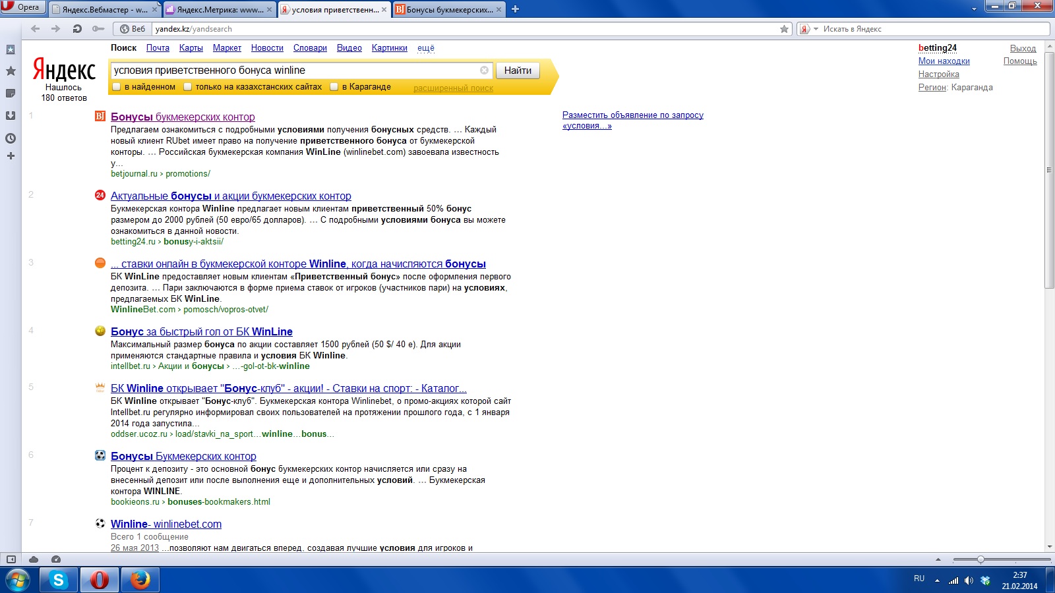
Task: Show hidden system tray icons
Action: [937, 580]
